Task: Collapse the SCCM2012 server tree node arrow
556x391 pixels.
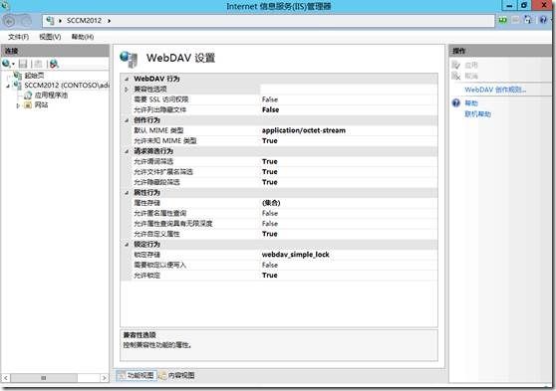Action: tap(8, 86)
